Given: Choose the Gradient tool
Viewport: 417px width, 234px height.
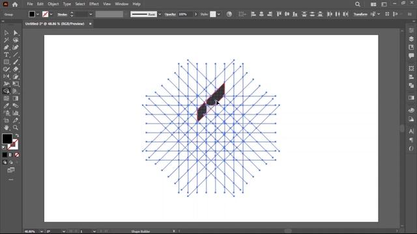Looking at the screenshot, I should click(x=16, y=98).
